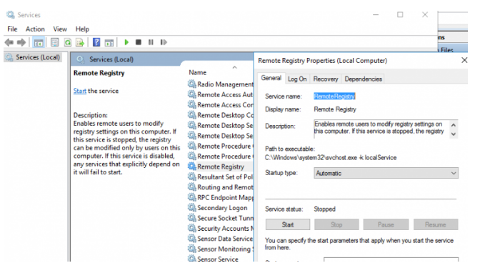Select the Remote Access Connection service row
Viewport: 485px width, 273px height.
pyautogui.click(x=221, y=104)
